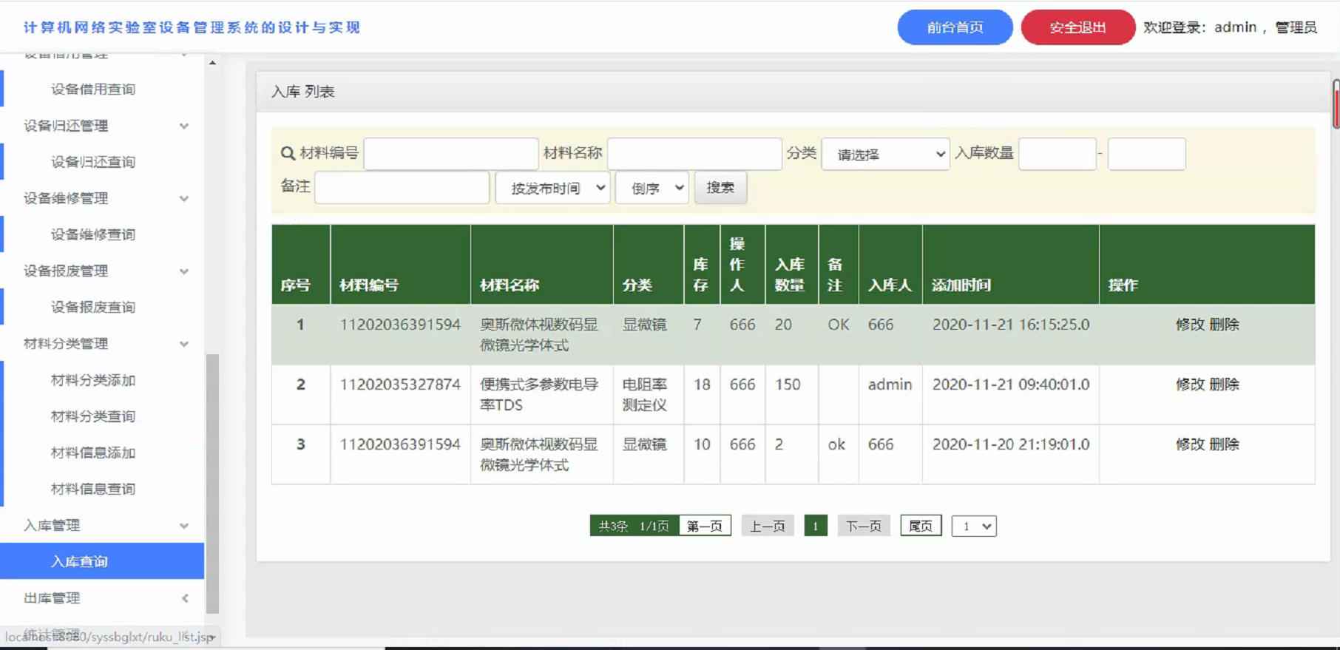
Task: Click timestamp 2020-11-21 16:15:25.0
Action: pyautogui.click(x=1011, y=325)
